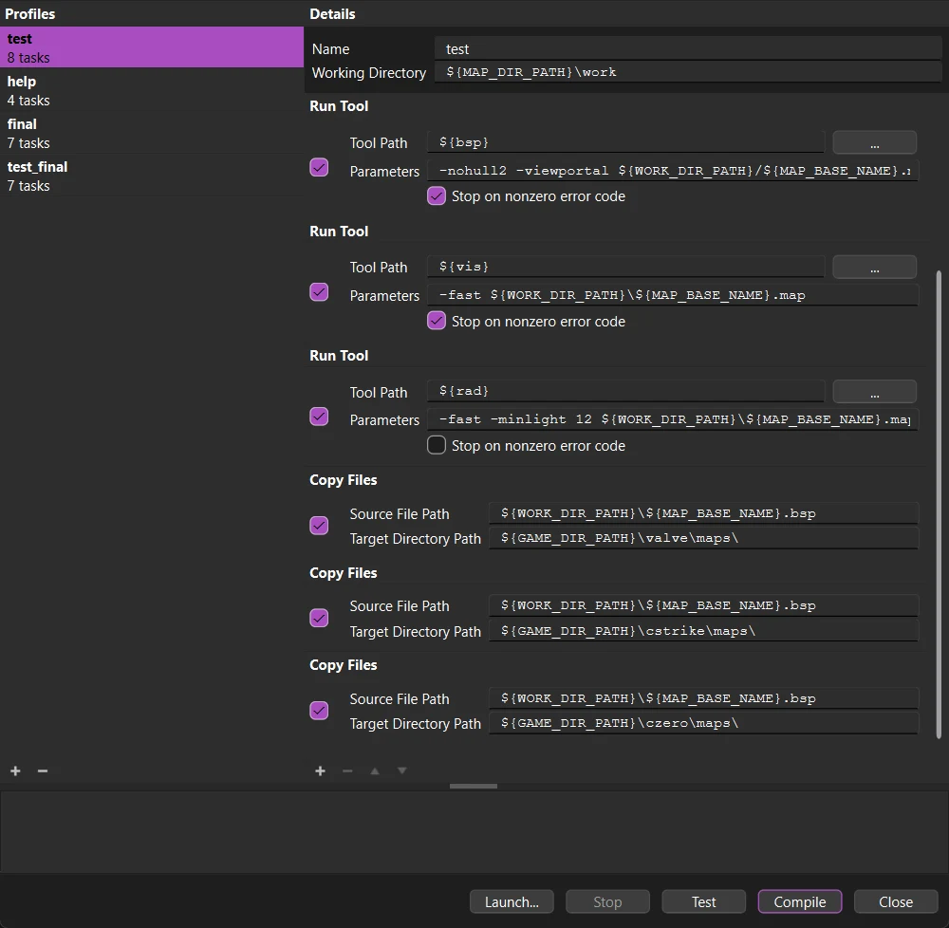Disable the ${vis} Run Tool task

click(319, 292)
